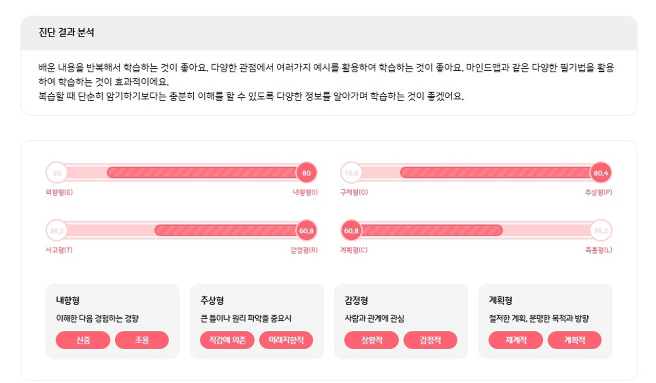Click the 진단 결과 분석 header
The width and height of the screenshot is (656, 383).
coord(67,33)
